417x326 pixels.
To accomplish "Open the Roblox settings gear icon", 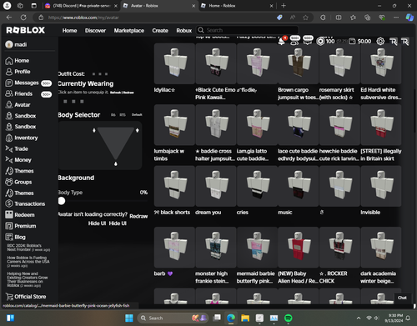I will (x=380, y=42).
